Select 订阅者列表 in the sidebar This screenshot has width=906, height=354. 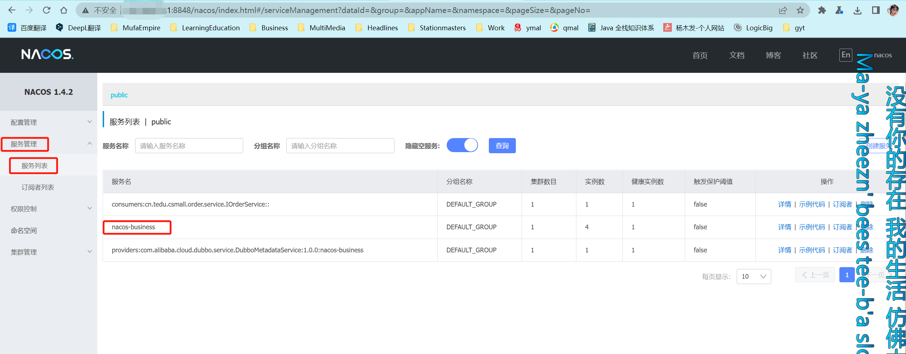(x=38, y=187)
